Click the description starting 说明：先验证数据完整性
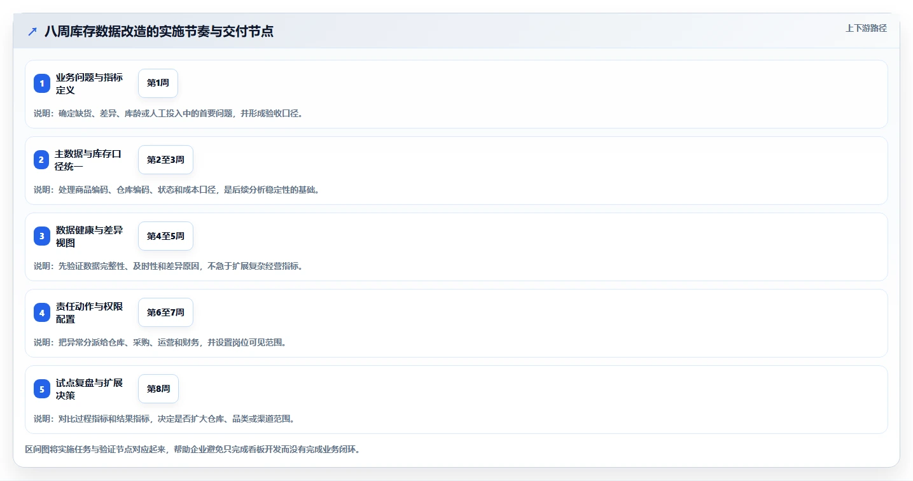This screenshot has width=913, height=481. click(x=168, y=266)
